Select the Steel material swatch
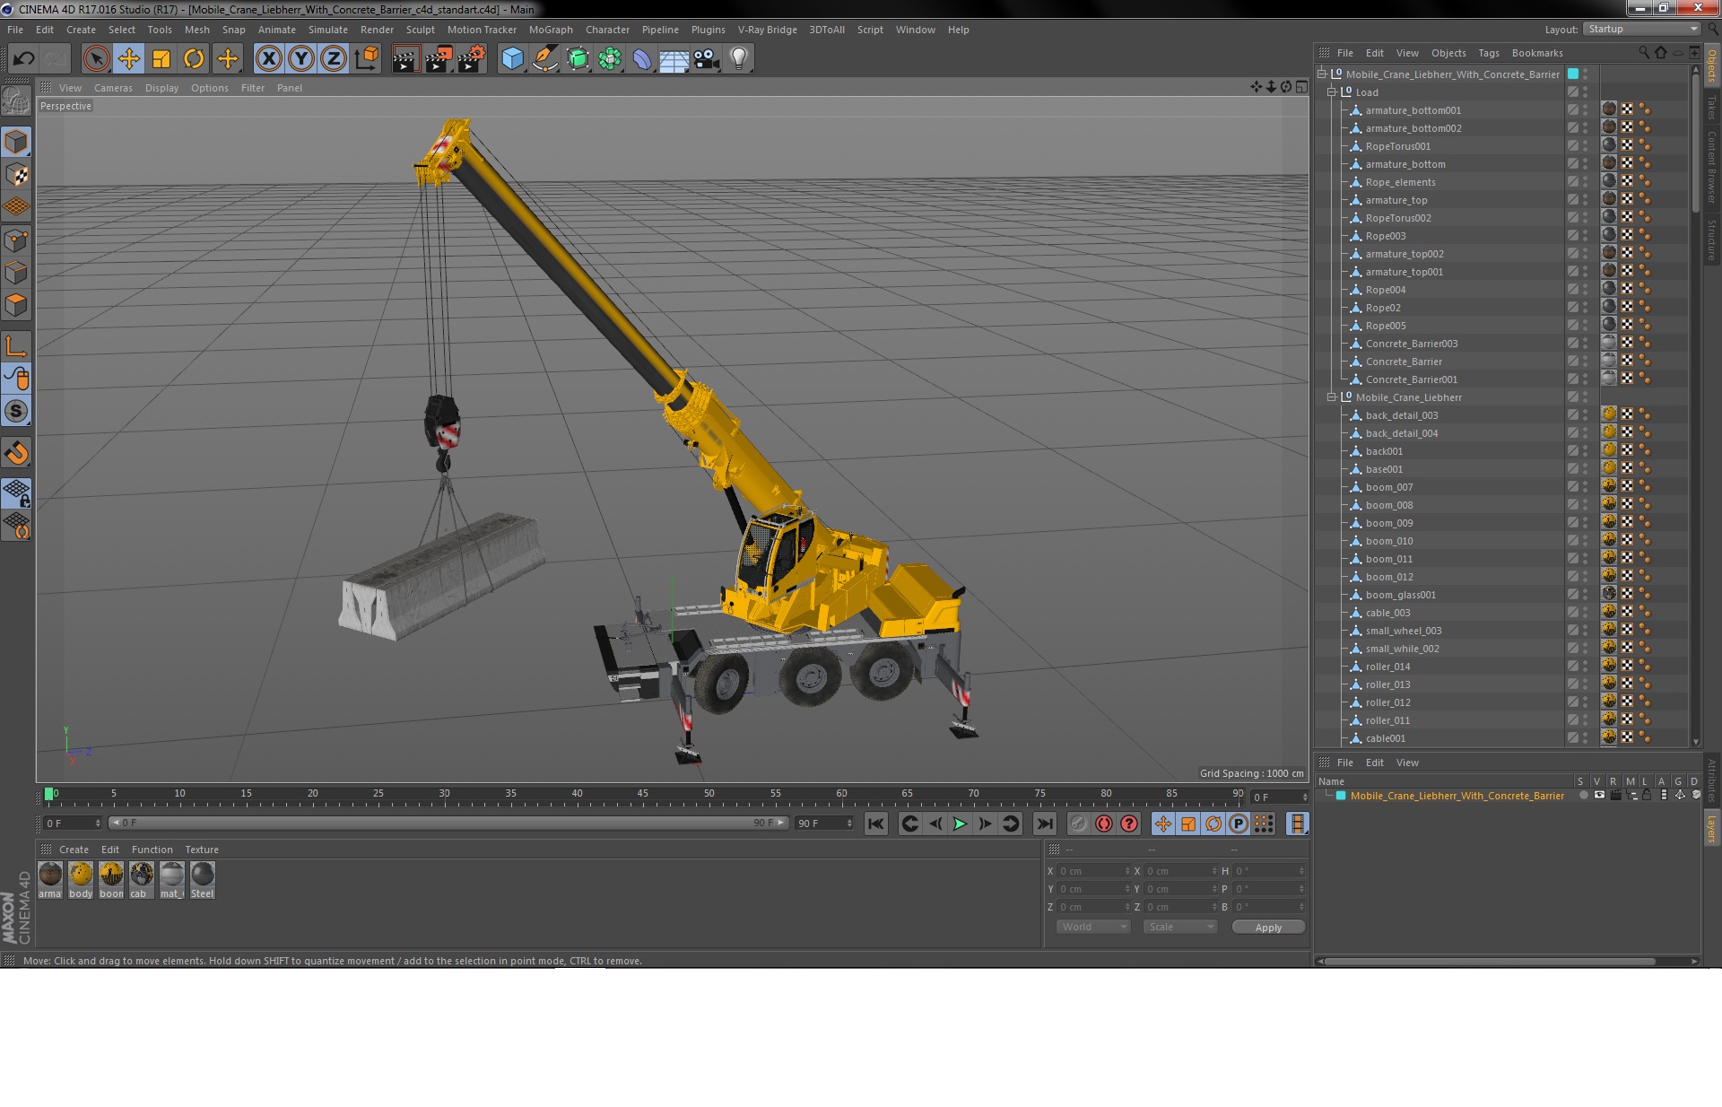1722x1107 pixels. pos(203,880)
